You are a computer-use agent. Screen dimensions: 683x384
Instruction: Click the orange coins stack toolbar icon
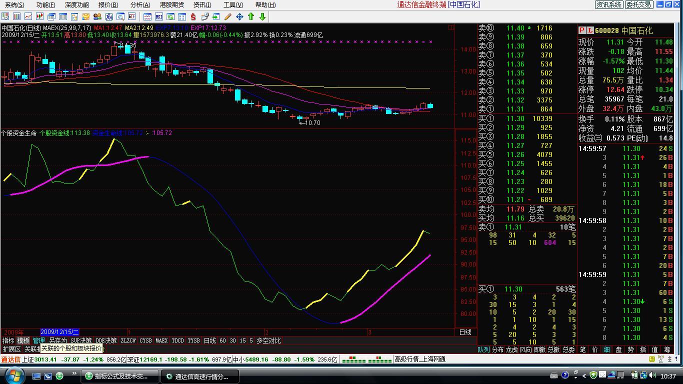click(x=86, y=16)
